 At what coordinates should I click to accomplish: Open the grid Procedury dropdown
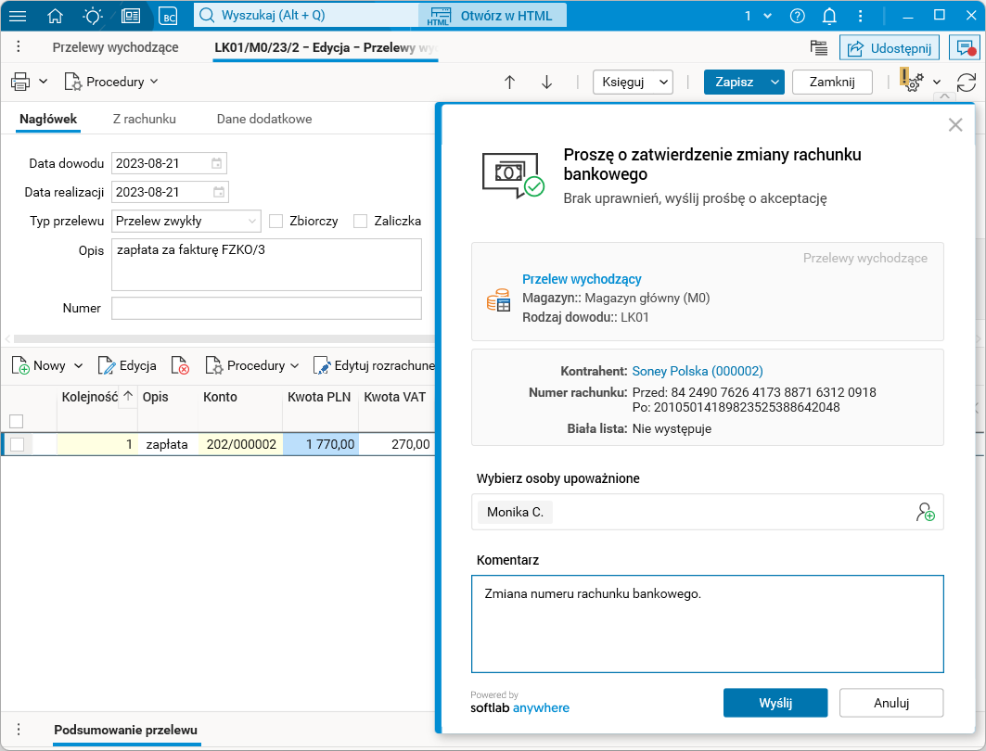pos(252,365)
